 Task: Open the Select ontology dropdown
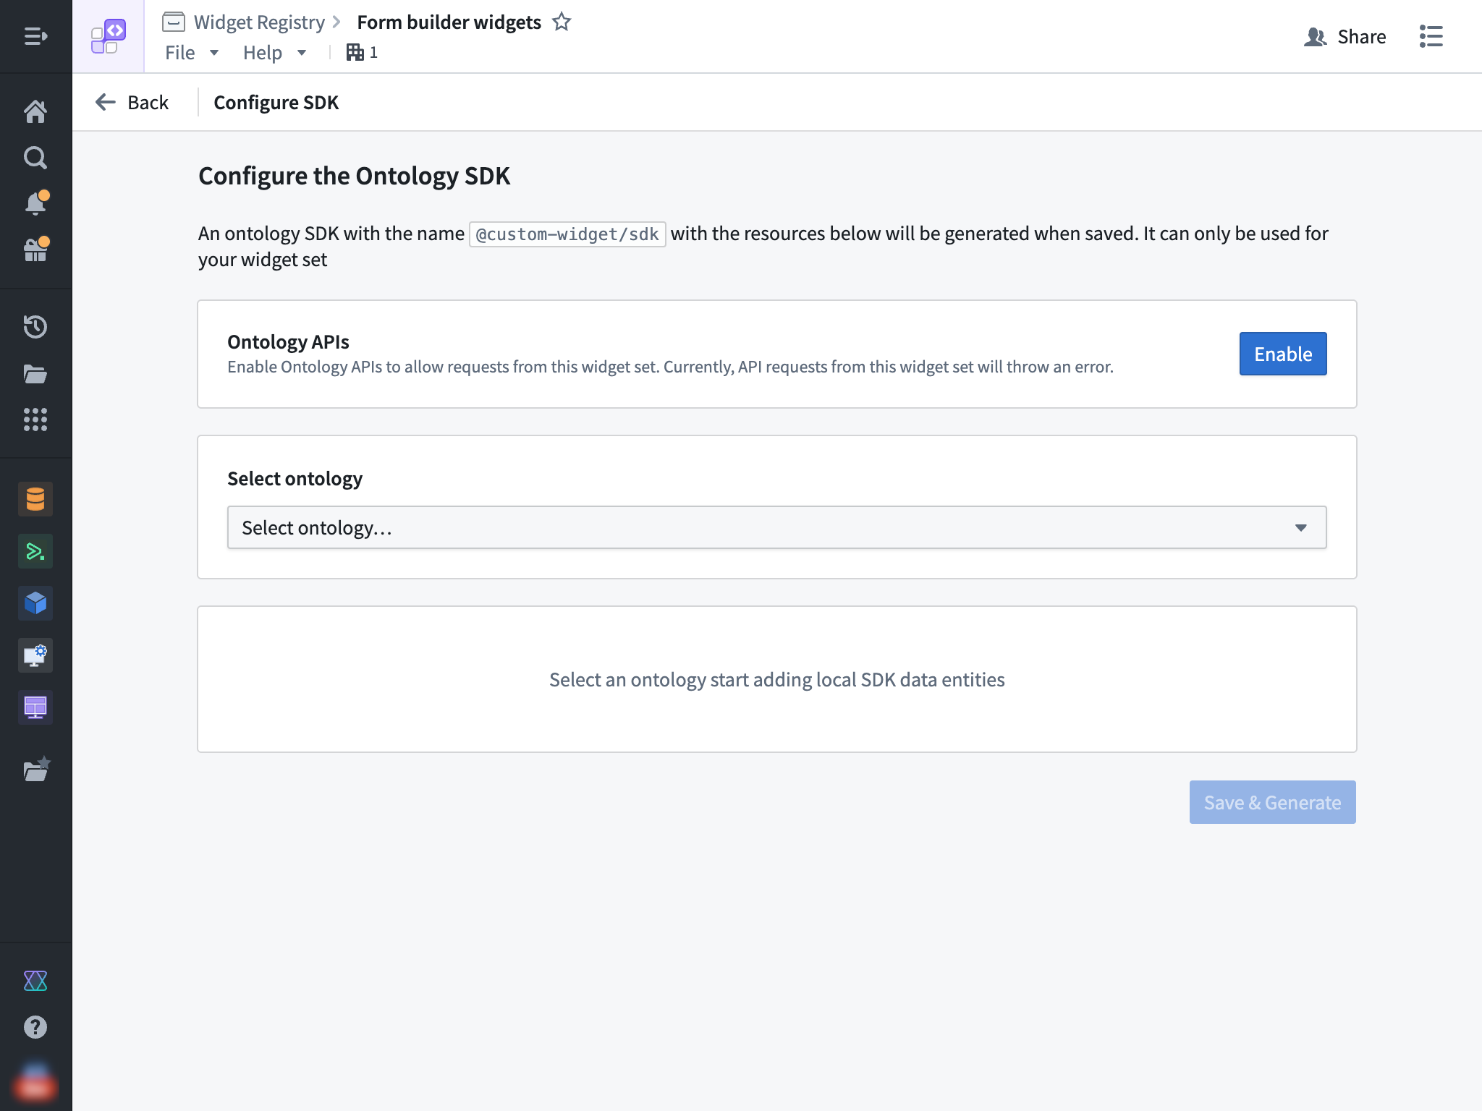tap(776, 527)
